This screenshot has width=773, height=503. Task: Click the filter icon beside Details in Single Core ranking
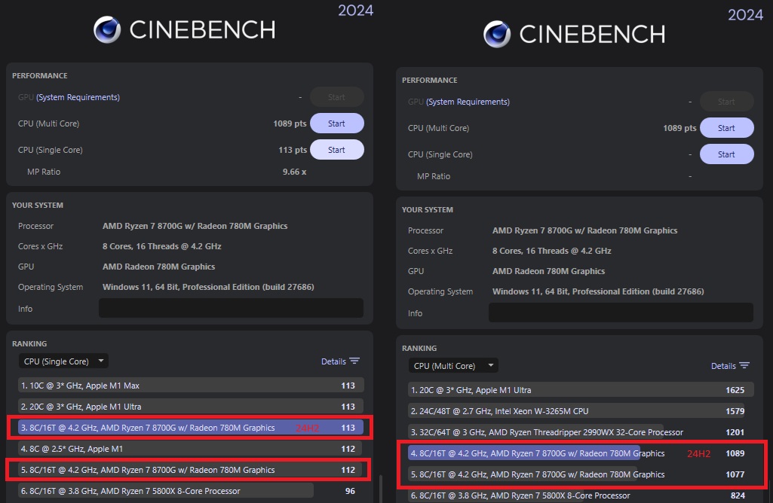point(354,361)
